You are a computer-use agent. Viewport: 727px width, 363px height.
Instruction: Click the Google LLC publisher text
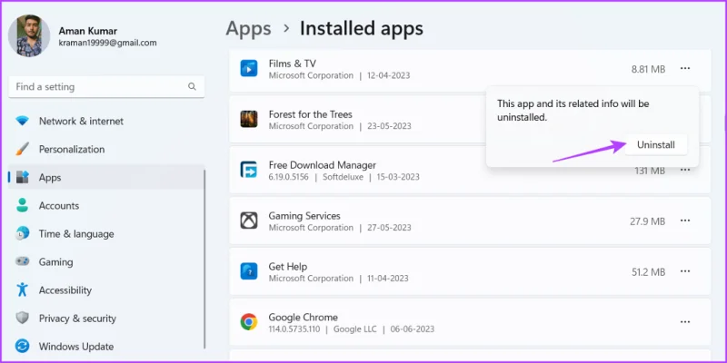(x=356, y=329)
